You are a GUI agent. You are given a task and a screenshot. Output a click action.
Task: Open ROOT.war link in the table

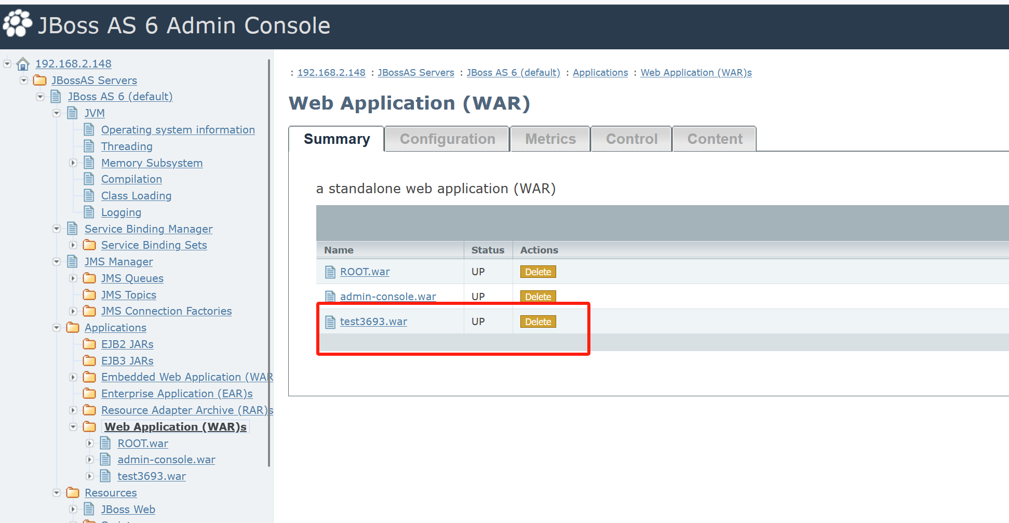365,272
